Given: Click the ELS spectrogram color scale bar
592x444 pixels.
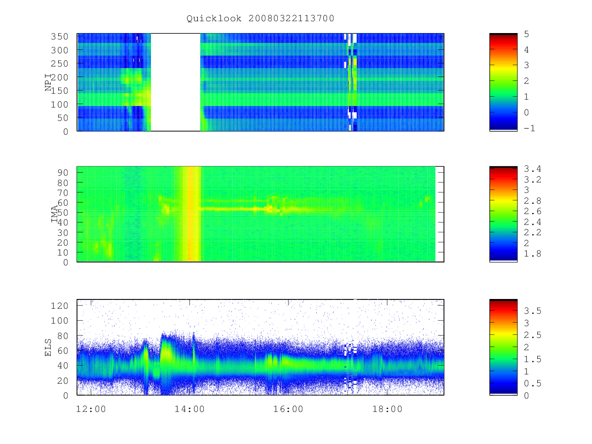Looking at the screenshot, I should [503, 347].
